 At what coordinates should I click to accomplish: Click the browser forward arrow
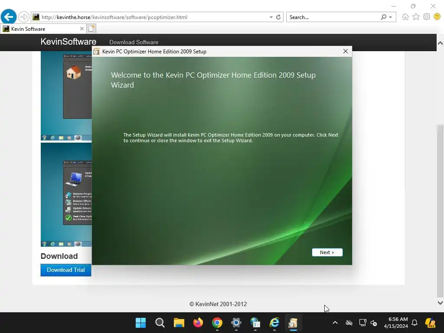pos(24,17)
